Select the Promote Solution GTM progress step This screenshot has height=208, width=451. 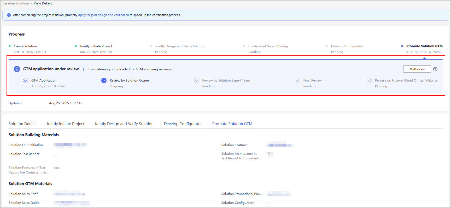[x=424, y=46]
